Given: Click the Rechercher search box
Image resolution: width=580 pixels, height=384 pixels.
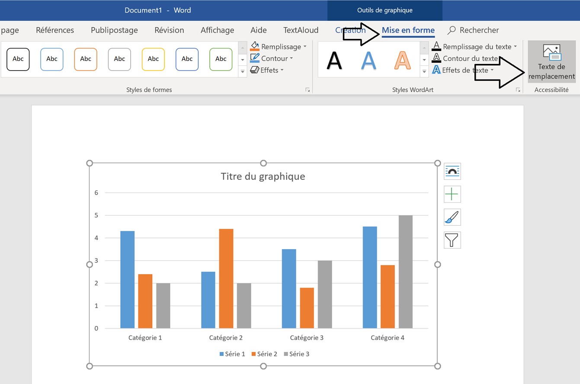Looking at the screenshot, I should (474, 30).
